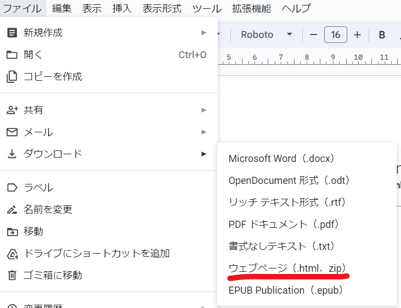Open the 拡張機能 menu
The image size is (401, 308).
click(251, 8)
